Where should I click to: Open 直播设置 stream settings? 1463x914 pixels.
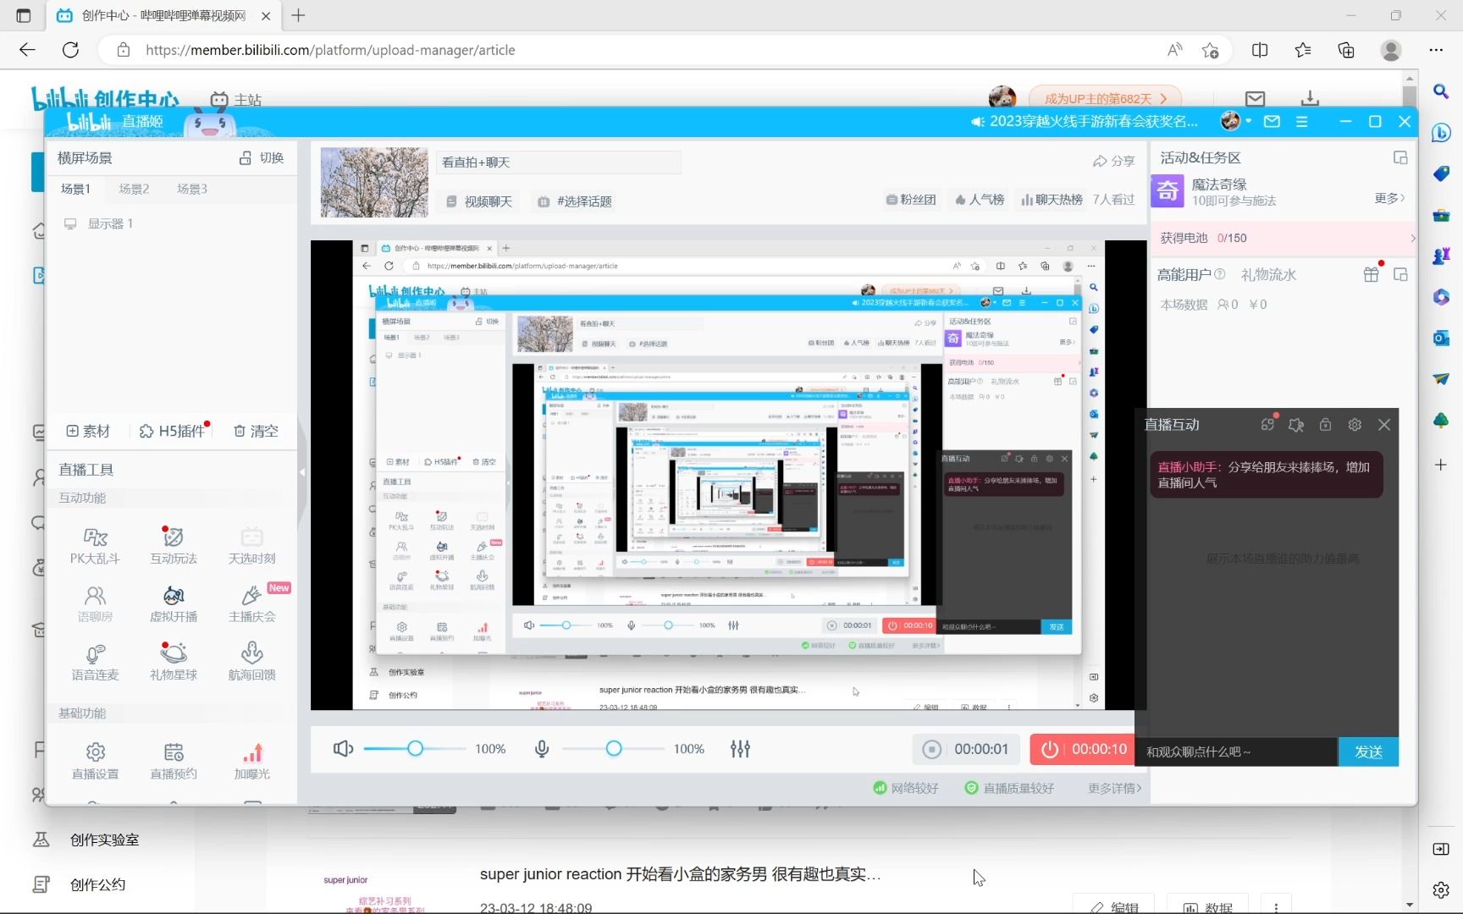(x=95, y=762)
